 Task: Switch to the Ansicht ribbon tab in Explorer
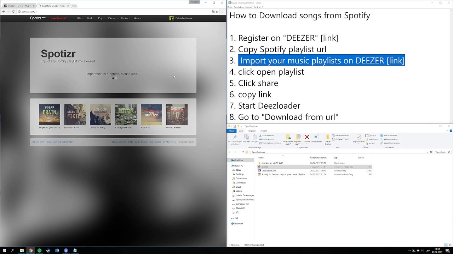click(264, 131)
